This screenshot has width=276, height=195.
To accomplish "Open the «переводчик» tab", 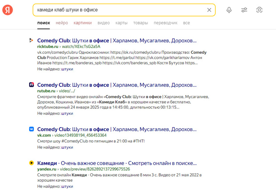I will [166, 23].
